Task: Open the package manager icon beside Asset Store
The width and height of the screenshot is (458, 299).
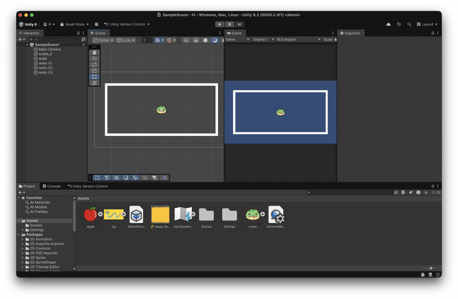Action: [x=97, y=24]
